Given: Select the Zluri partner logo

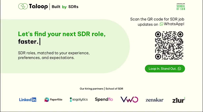Looking at the screenshot, I should click(178, 100).
